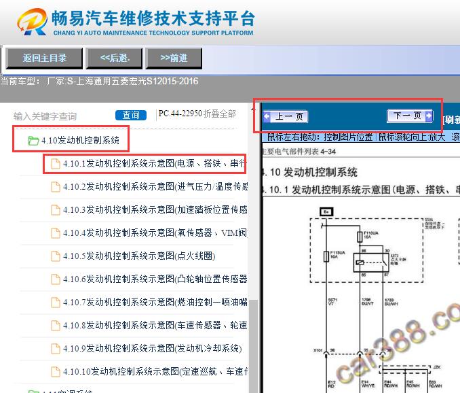Open 4.10.4 氧传感器、VIM阀 entry
Image resolution: width=460 pixels, height=393 pixels.
pyautogui.click(x=155, y=233)
